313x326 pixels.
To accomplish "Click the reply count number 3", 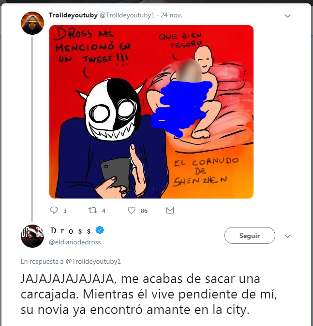I will point(65,211).
